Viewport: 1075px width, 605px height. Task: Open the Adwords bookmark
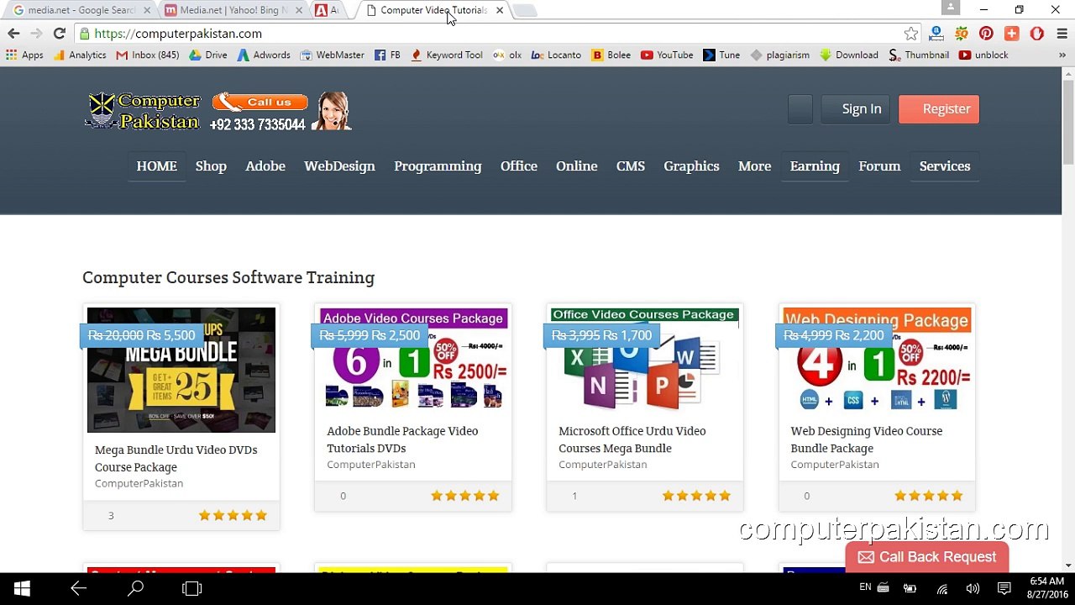pyautogui.click(x=264, y=55)
